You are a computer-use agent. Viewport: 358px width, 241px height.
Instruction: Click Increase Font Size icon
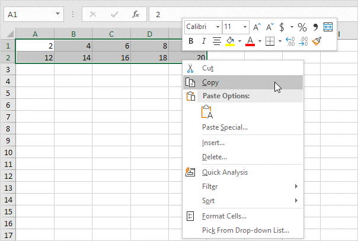[257, 27]
